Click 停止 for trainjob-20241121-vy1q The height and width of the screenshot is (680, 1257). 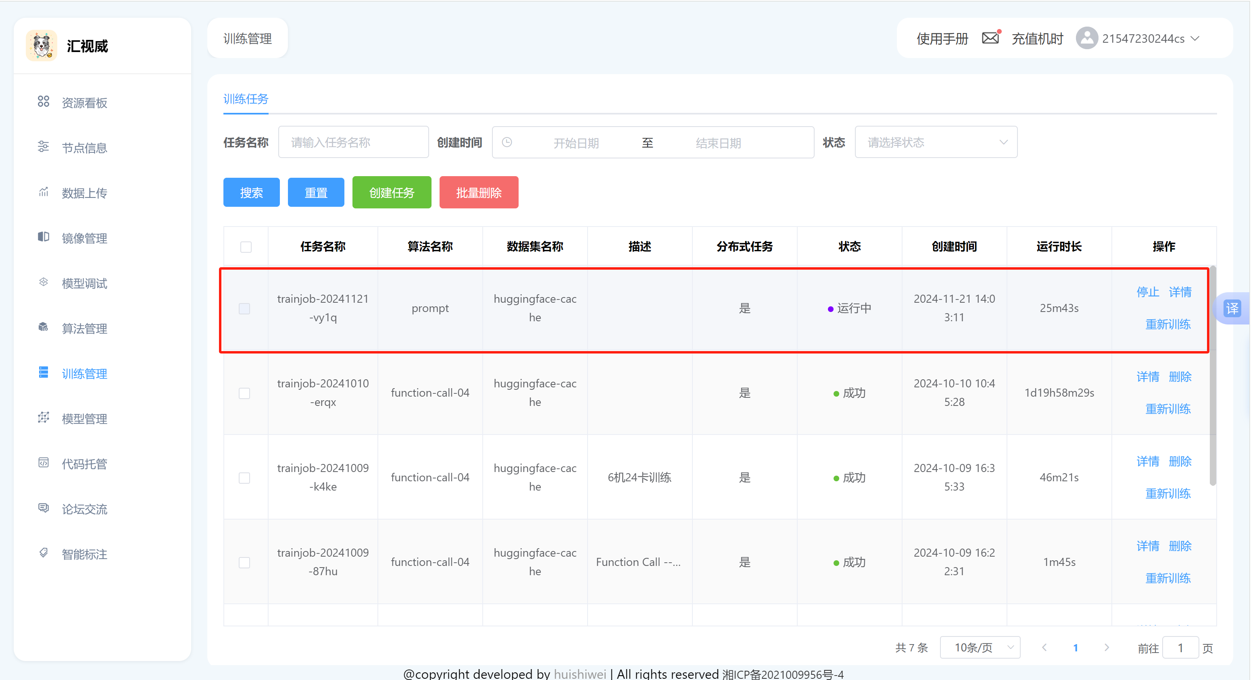[x=1148, y=292]
